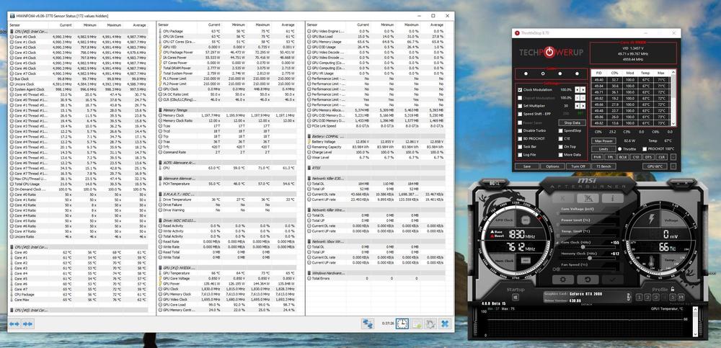Click the Turn Off button
Viewport: 721px width, 348px height.
tap(578, 166)
